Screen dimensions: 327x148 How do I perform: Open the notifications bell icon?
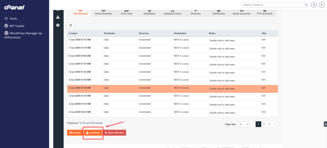point(314,5)
